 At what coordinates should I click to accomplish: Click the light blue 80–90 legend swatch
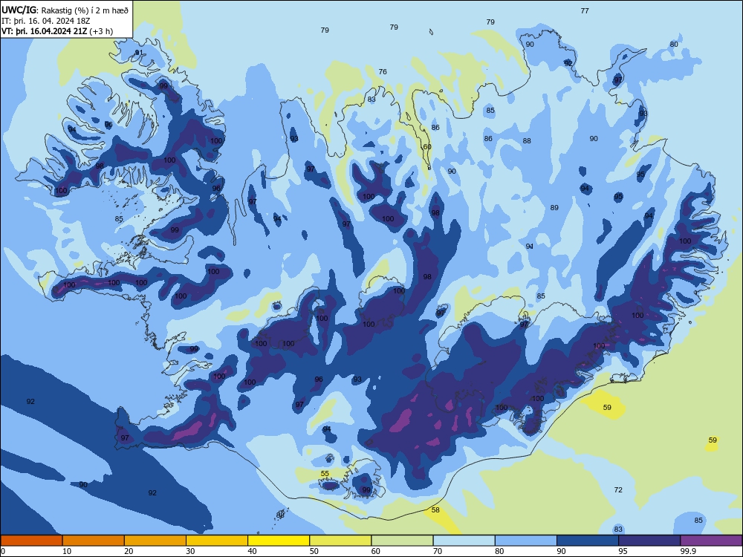[526, 541]
